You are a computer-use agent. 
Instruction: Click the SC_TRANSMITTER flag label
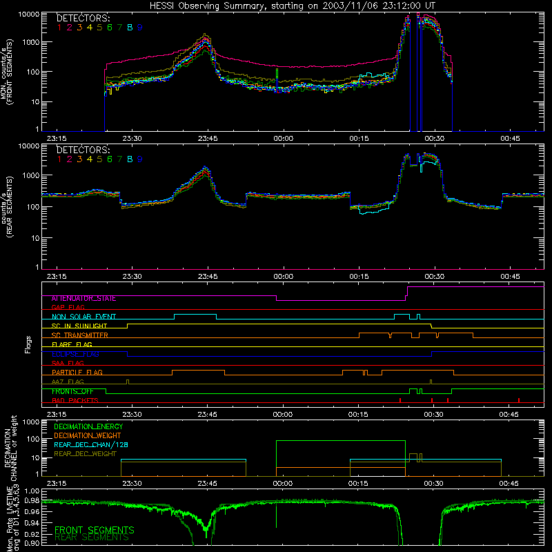80,335
